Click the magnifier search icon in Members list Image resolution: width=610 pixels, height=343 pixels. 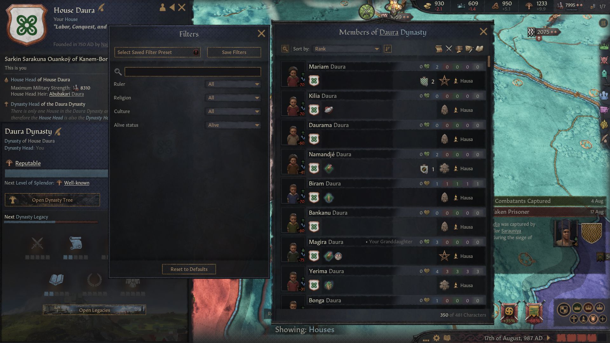(x=285, y=49)
